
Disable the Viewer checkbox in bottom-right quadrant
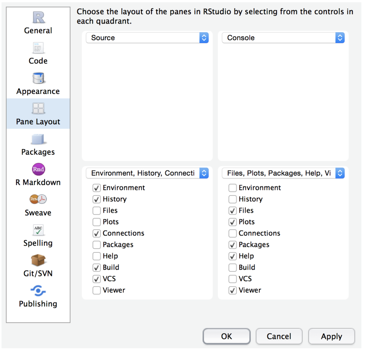tap(233, 290)
